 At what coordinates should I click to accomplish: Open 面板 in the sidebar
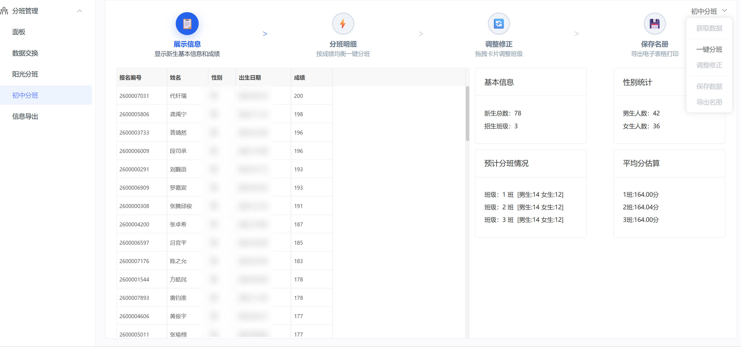(19, 32)
